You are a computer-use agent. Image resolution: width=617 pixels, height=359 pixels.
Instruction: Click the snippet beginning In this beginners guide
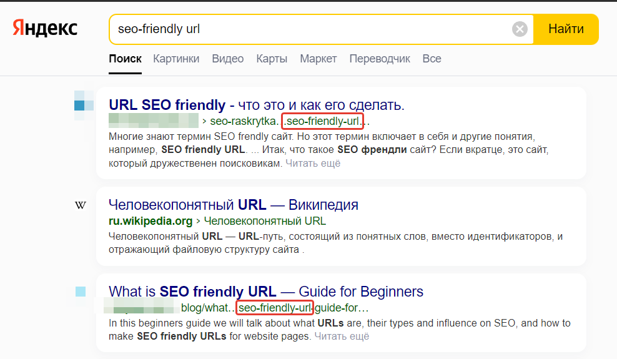339,330
